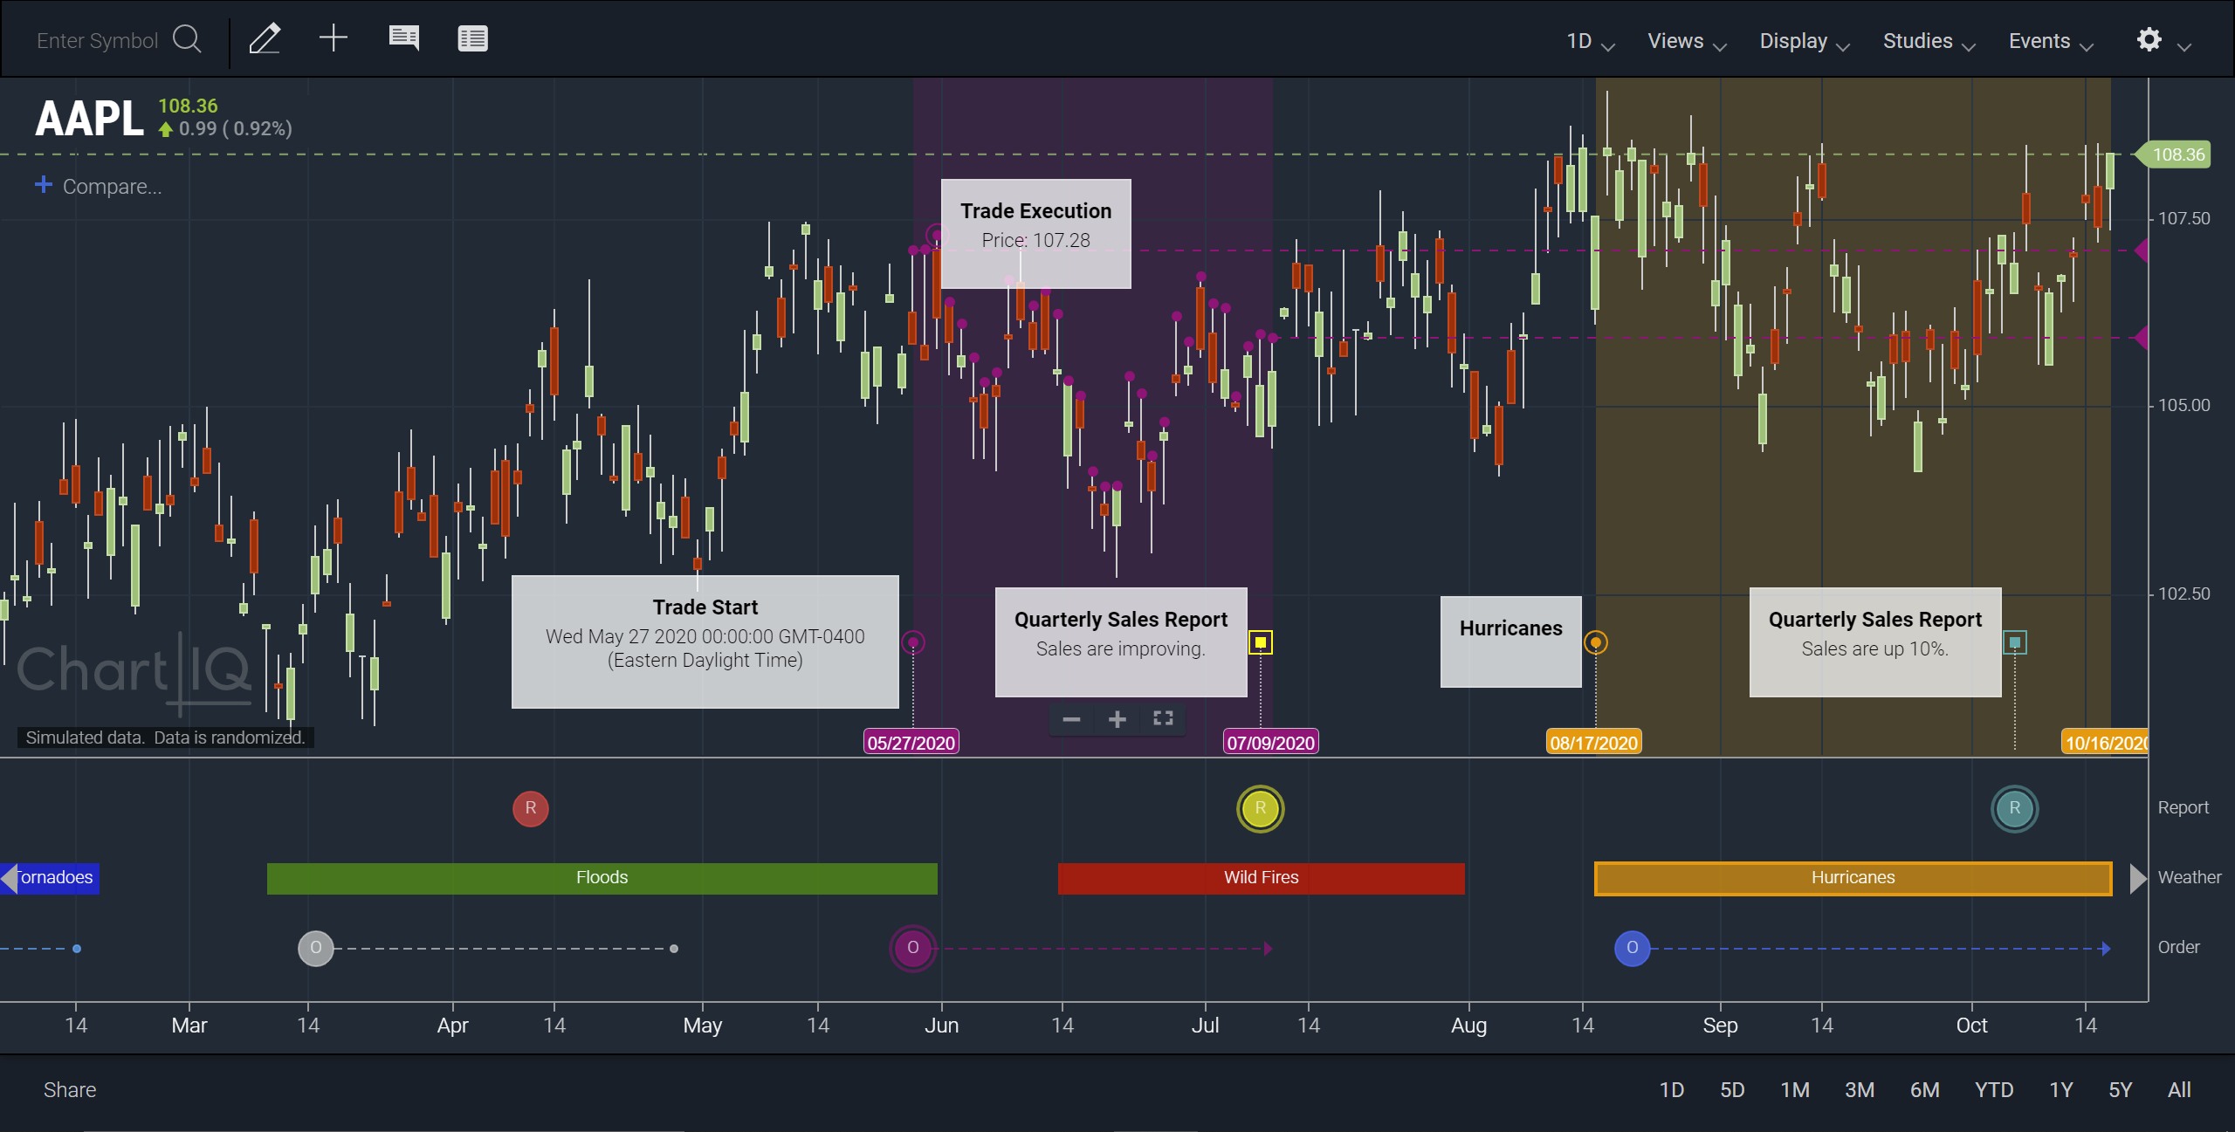This screenshot has width=2235, height=1132.
Task: Click the search magnifier icon
Action: pos(187,39)
